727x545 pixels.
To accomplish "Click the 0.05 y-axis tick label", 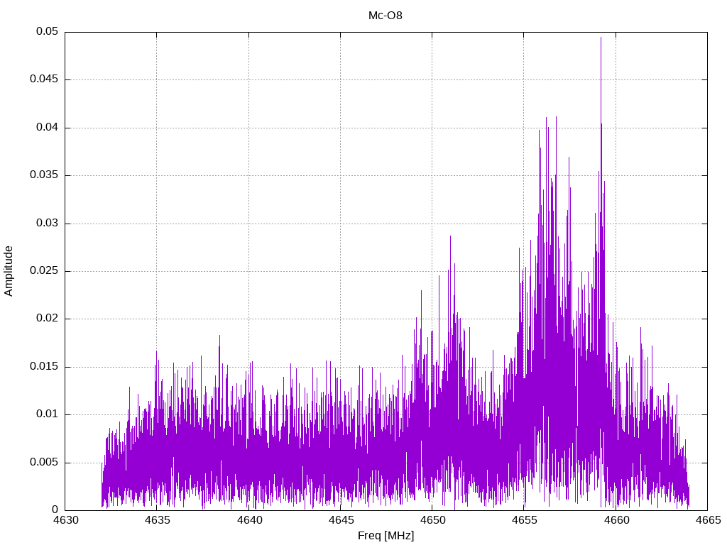I will pyautogui.click(x=48, y=32).
